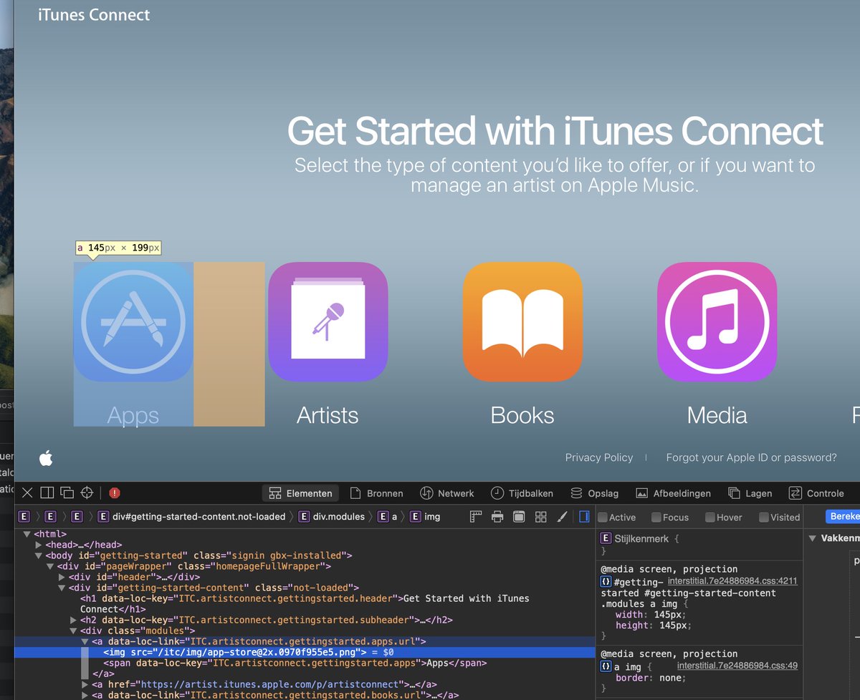The image size is (860, 700).
Task: Collapse the div pageWrapper node
Action: point(50,566)
